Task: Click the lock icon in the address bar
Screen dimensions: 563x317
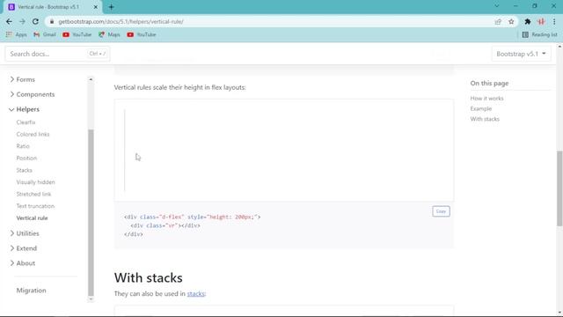Action: click(x=52, y=21)
